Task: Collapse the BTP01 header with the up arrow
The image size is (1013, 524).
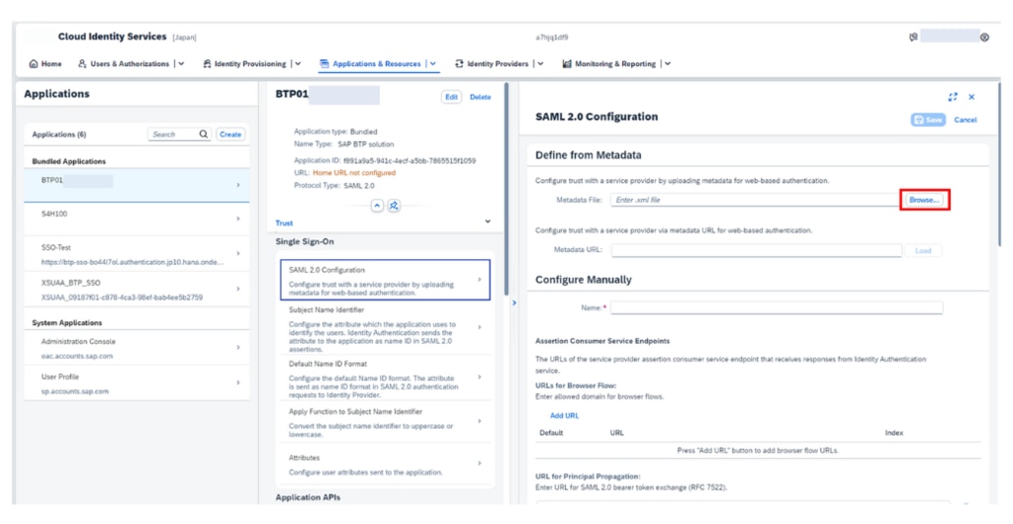Action: tap(377, 205)
